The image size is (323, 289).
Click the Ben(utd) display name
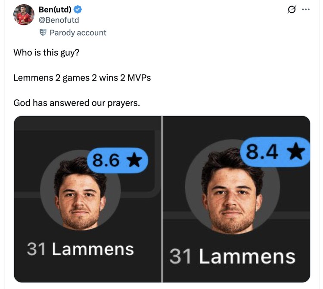54,9
